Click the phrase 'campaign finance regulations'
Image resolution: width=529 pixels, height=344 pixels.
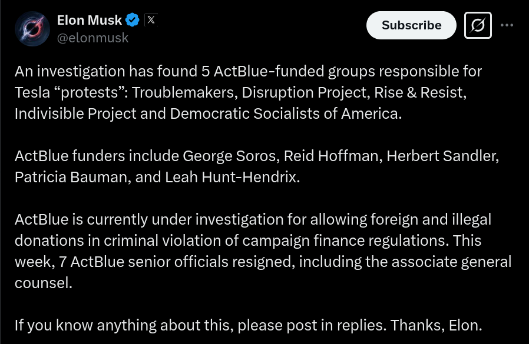344,241
